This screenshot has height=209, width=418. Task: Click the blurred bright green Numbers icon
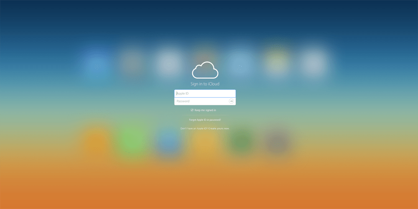click(132, 141)
